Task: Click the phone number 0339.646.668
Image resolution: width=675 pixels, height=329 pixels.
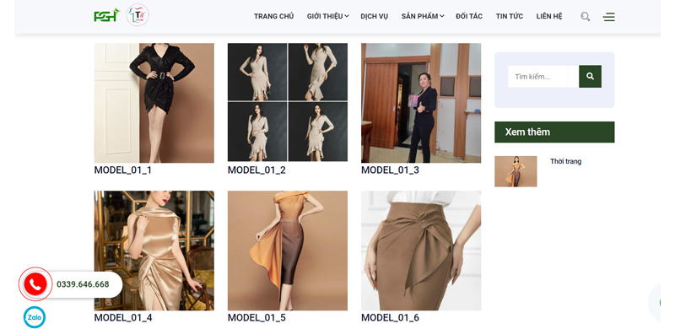Action: 83,284
